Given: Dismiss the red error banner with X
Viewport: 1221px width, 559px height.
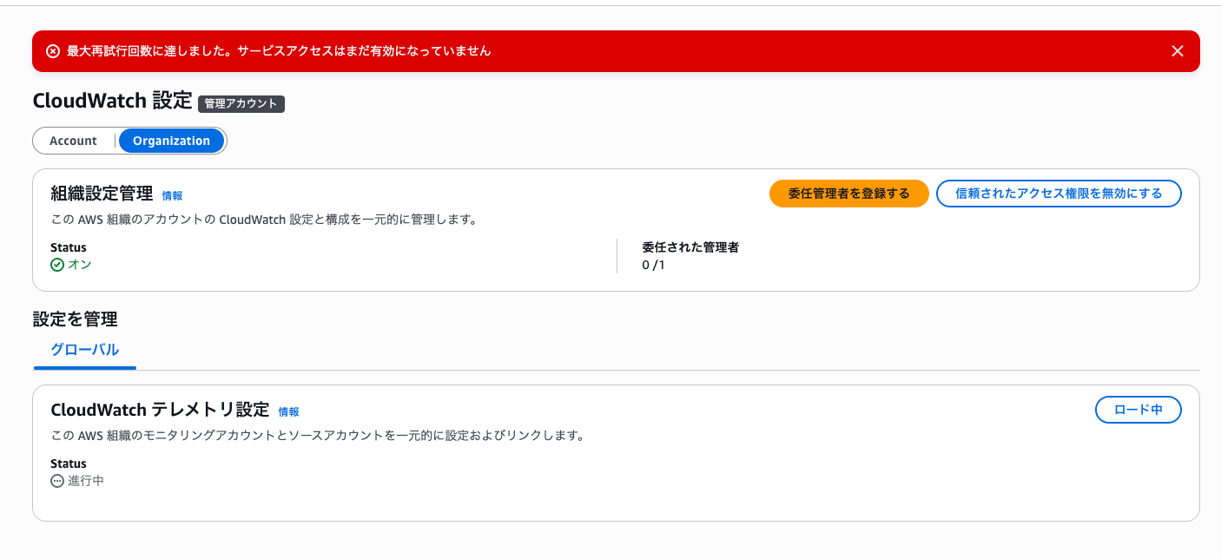Looking at the screenshot, I should [1178, 51].
